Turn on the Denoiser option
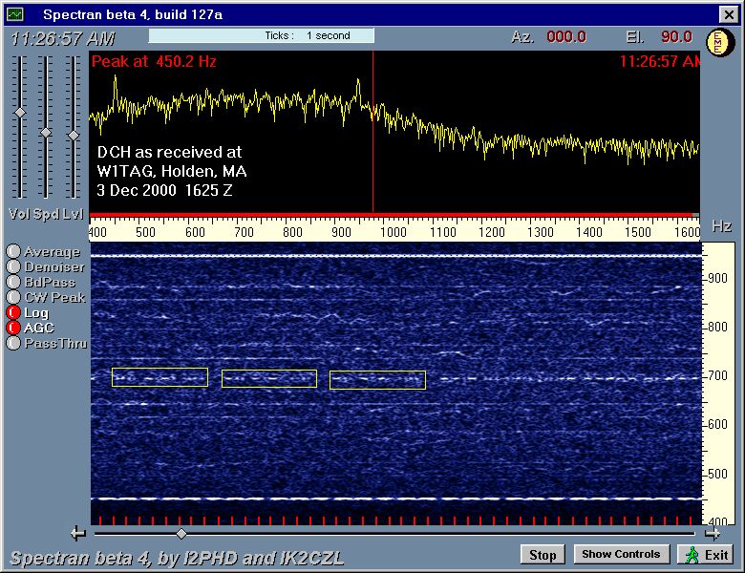Screen dimensions: 745x573 coord(14,267)
